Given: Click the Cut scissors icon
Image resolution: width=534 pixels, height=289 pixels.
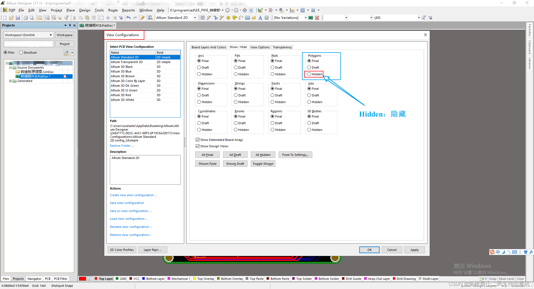Looking at the screenshot, I should (74, 18).
